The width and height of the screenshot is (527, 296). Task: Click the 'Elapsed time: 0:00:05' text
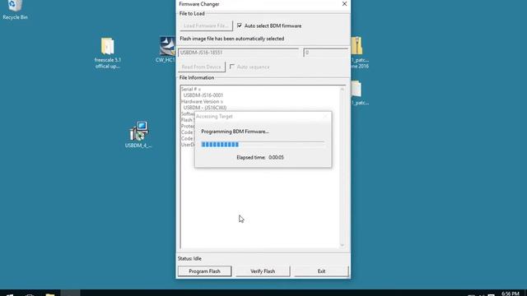click(260, 157)
